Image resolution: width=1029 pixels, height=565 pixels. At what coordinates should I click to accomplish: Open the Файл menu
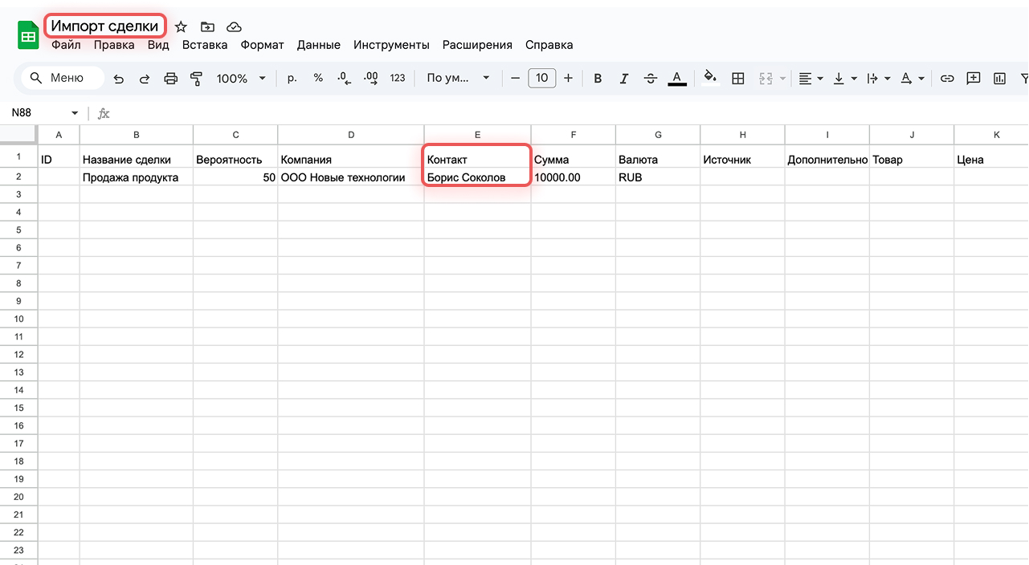(x=66, y=45)
